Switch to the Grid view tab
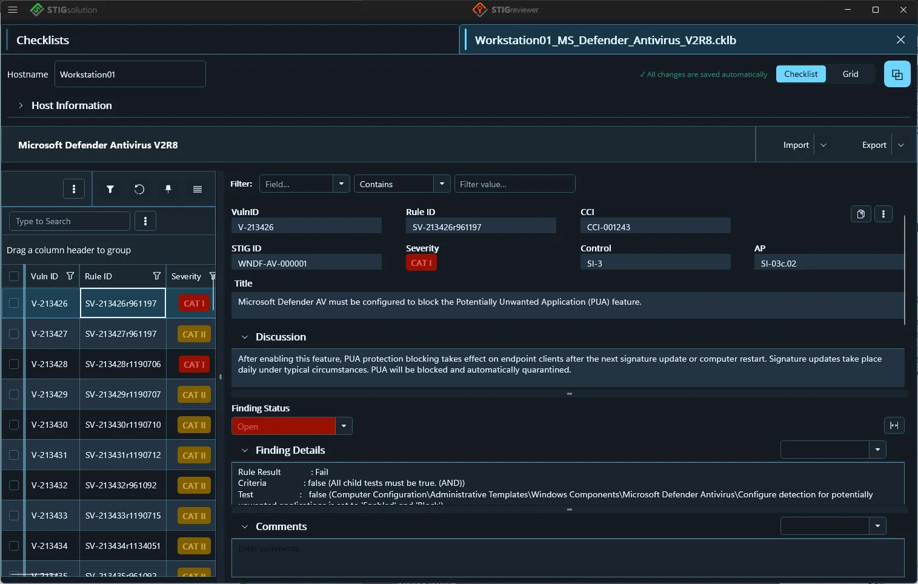 (850, 74)
